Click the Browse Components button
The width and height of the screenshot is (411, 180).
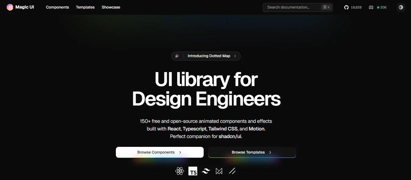[x=156, y=152]
